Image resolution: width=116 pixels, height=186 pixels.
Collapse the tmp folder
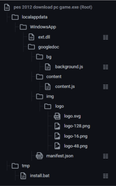point(15,166)
